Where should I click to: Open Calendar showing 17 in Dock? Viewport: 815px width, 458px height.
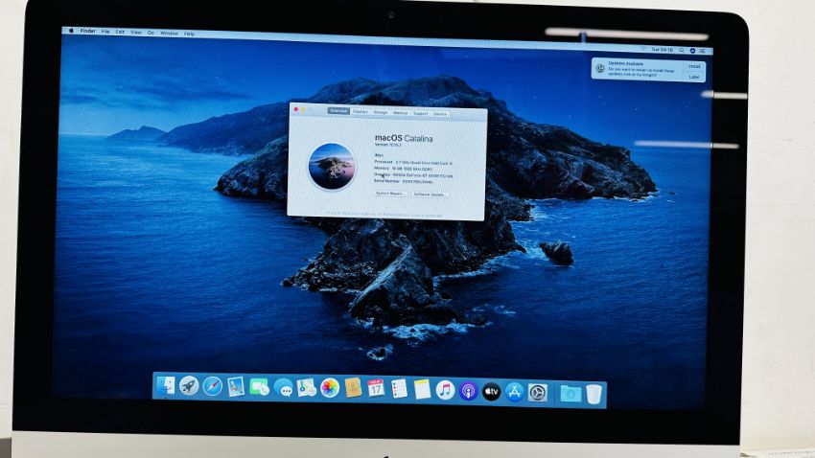[x=376, y=389]
